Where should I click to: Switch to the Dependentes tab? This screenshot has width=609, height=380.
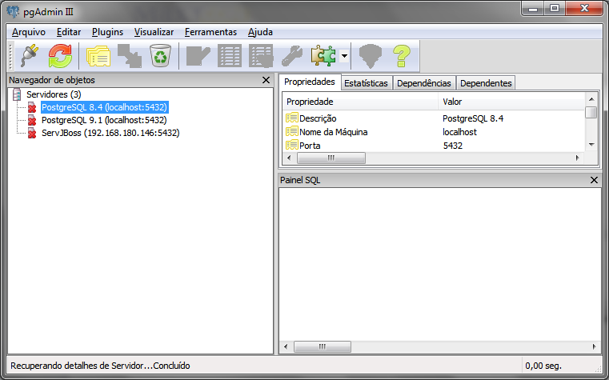(x=486, y=83)
